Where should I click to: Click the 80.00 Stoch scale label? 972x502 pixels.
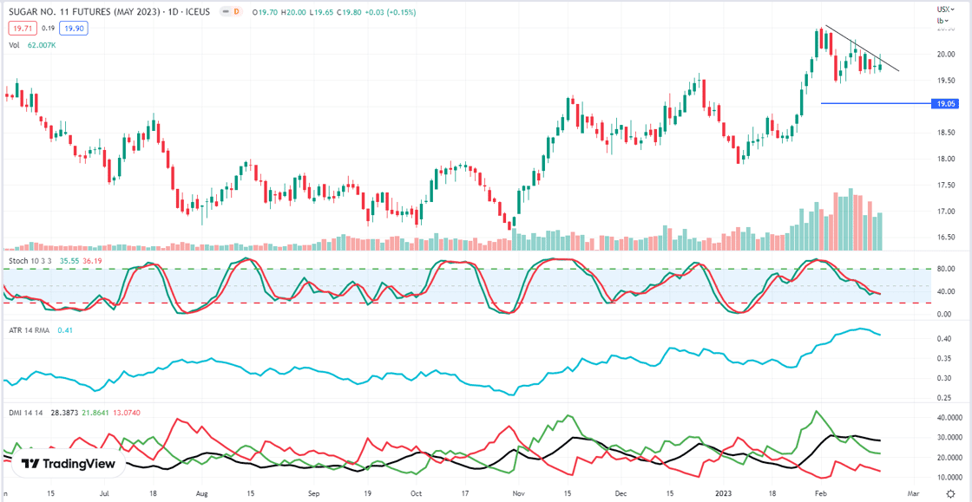[945, 270]
